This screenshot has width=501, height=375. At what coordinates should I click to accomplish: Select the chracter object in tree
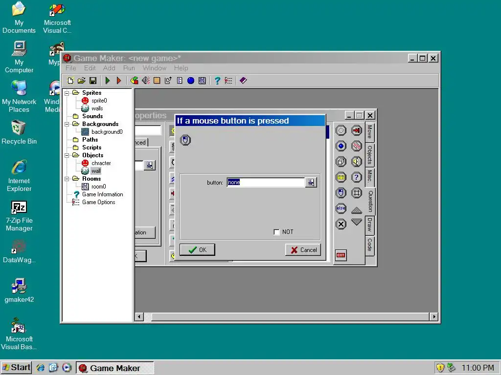coord(101,163)
